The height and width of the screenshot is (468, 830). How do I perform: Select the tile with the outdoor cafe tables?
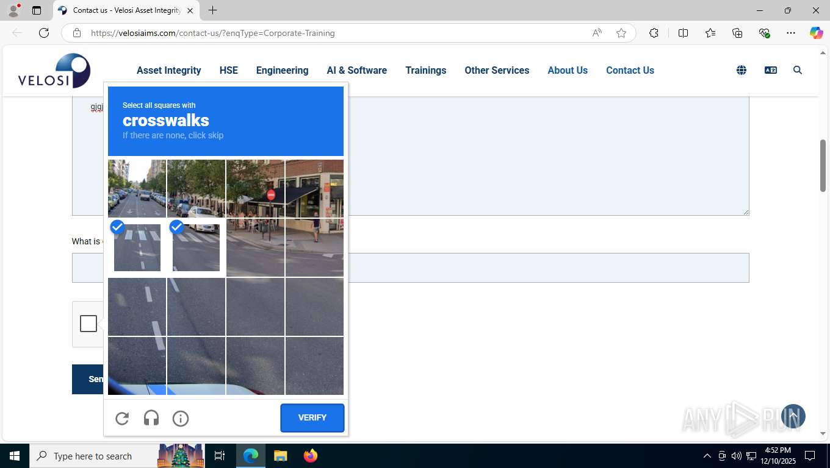[x=255, y=247]
